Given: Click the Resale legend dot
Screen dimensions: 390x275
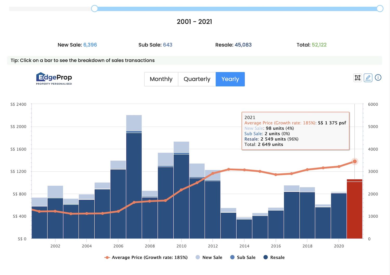Looking at the screenshot, I should tap(265, 257).
